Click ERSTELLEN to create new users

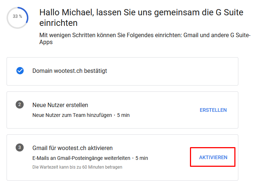pyautogui.click(x=213, y=110)
